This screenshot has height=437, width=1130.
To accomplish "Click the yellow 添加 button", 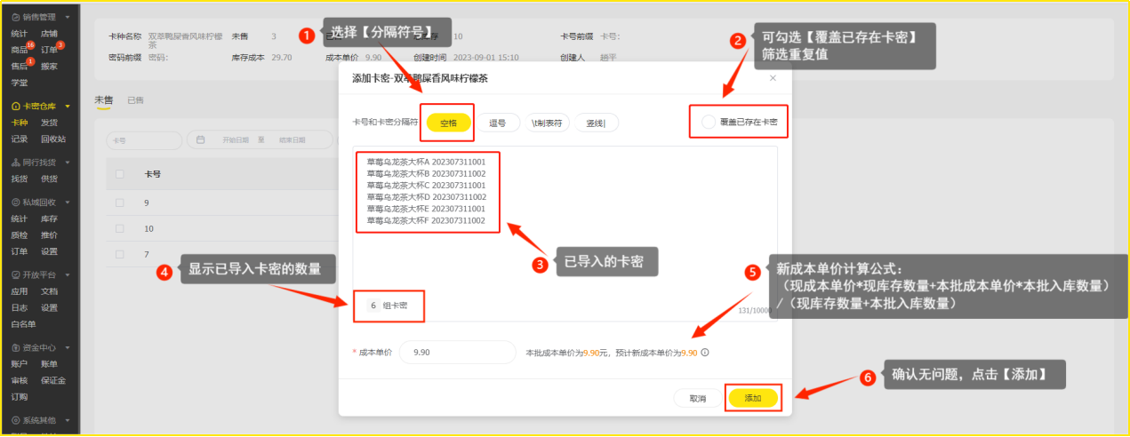I will [753, 398].
